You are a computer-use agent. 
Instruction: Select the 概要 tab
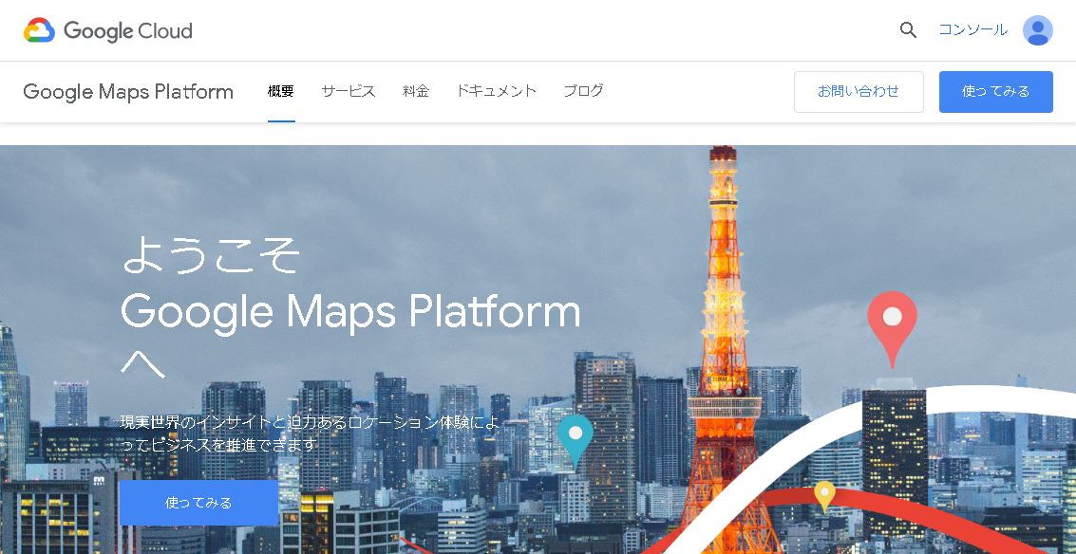coord(281,91)
